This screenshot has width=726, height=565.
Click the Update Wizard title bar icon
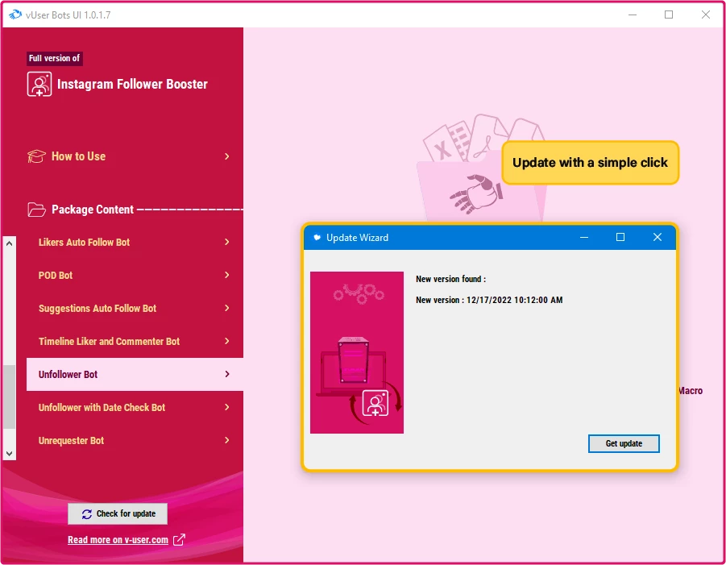317,238
